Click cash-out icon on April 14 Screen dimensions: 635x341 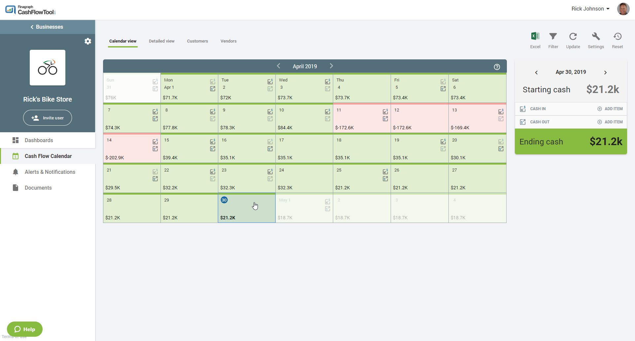[x=155, y=149]
